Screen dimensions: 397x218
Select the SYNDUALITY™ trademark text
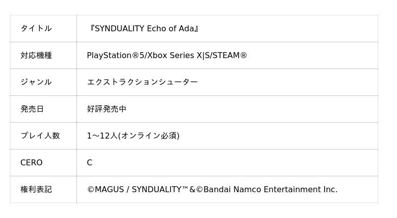click(x=160, y=190)
